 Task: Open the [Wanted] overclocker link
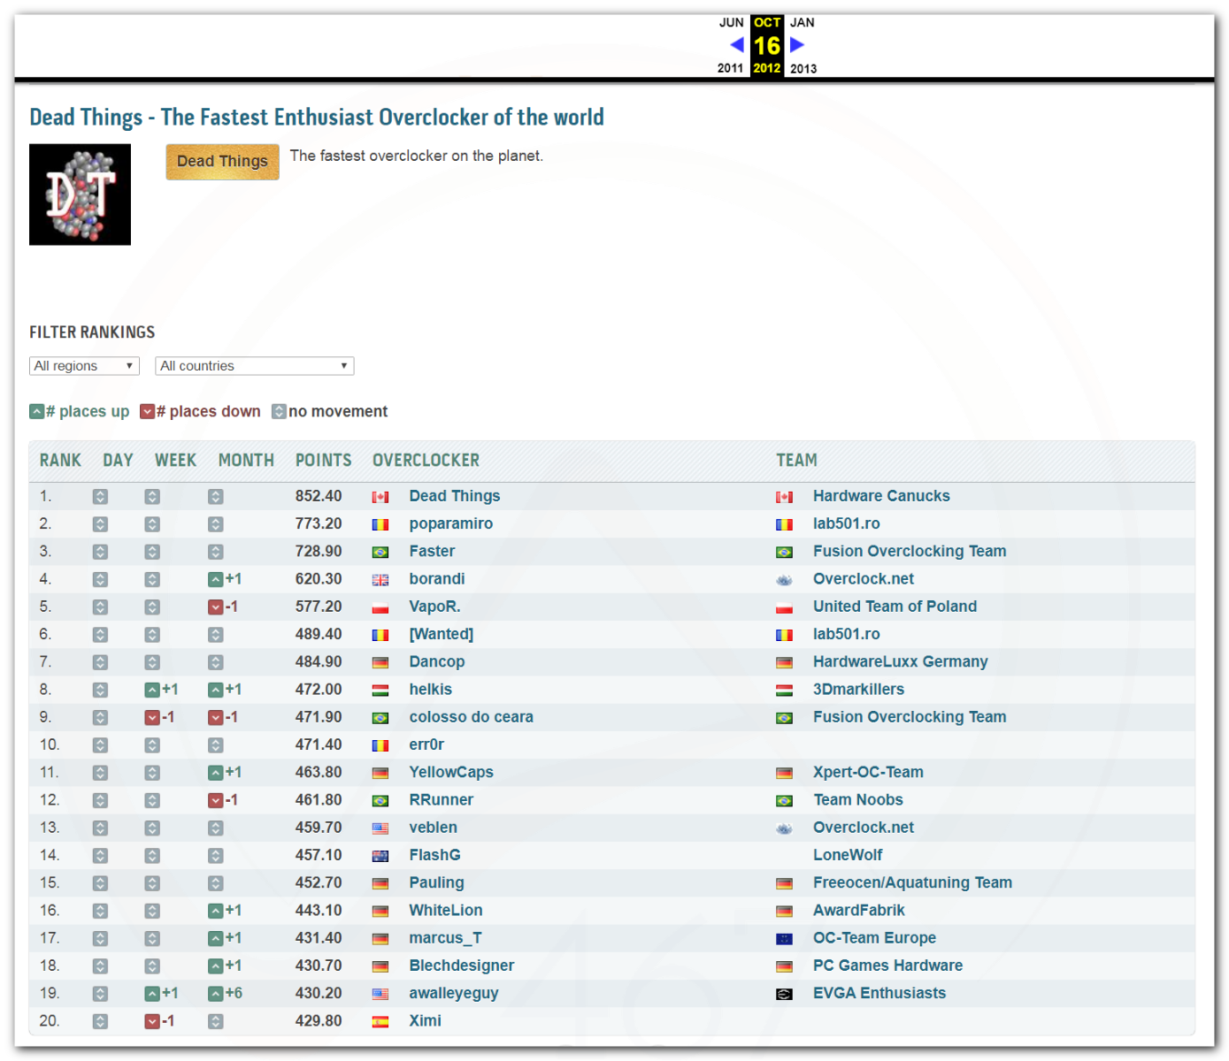(x=442, y=634)
